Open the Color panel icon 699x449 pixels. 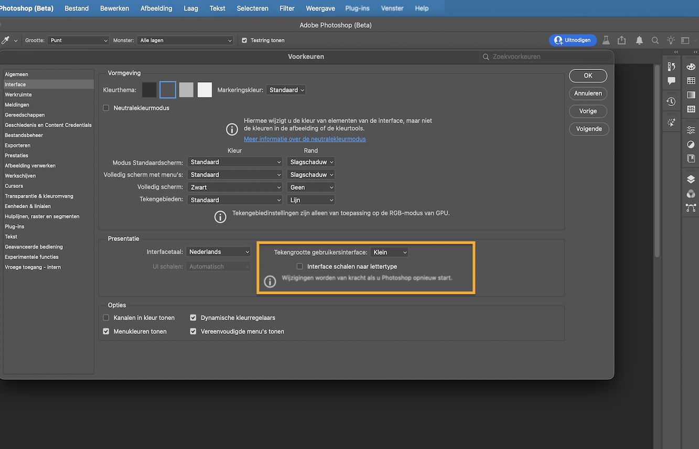pyautogui.click(x=691, y=66)
